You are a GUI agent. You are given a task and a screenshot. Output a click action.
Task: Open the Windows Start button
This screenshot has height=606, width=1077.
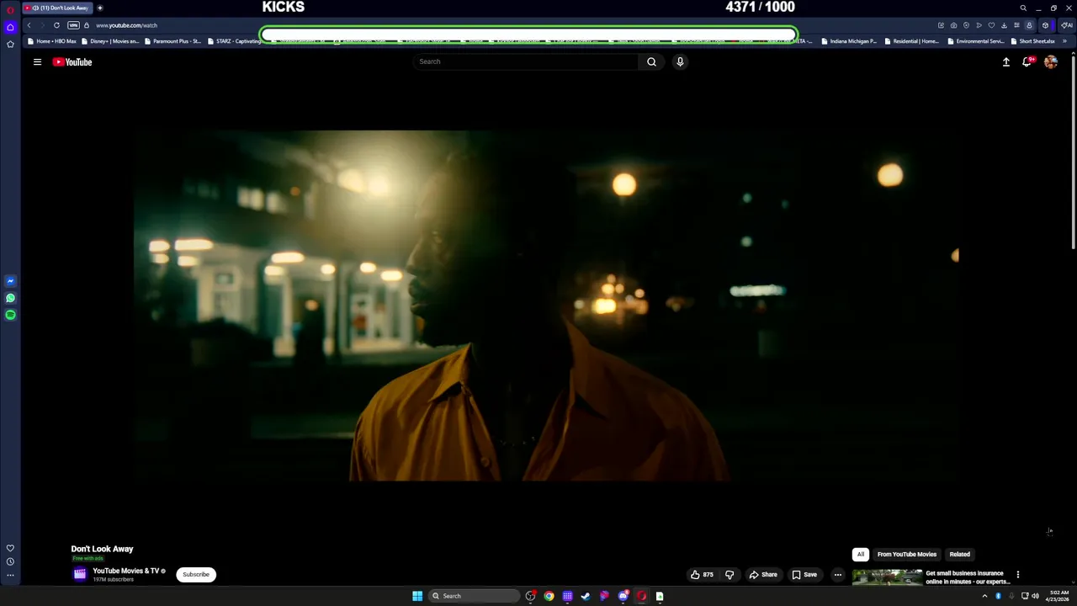tap(417, 596)
